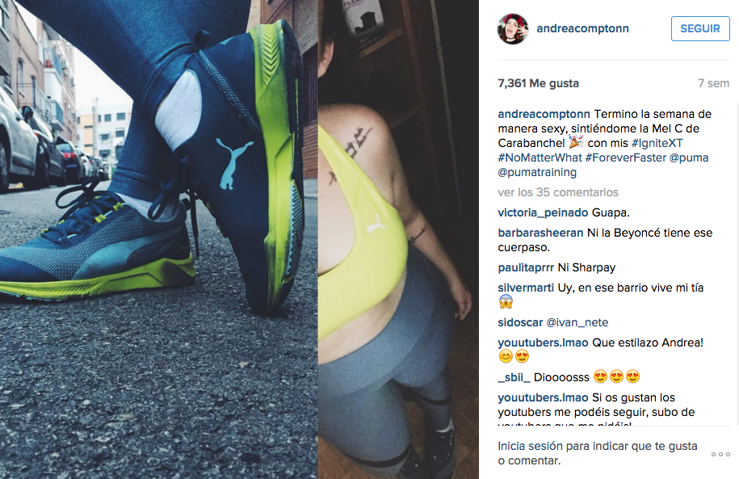Open the #ForeverFaster hashtag

[x=625, y=158]
